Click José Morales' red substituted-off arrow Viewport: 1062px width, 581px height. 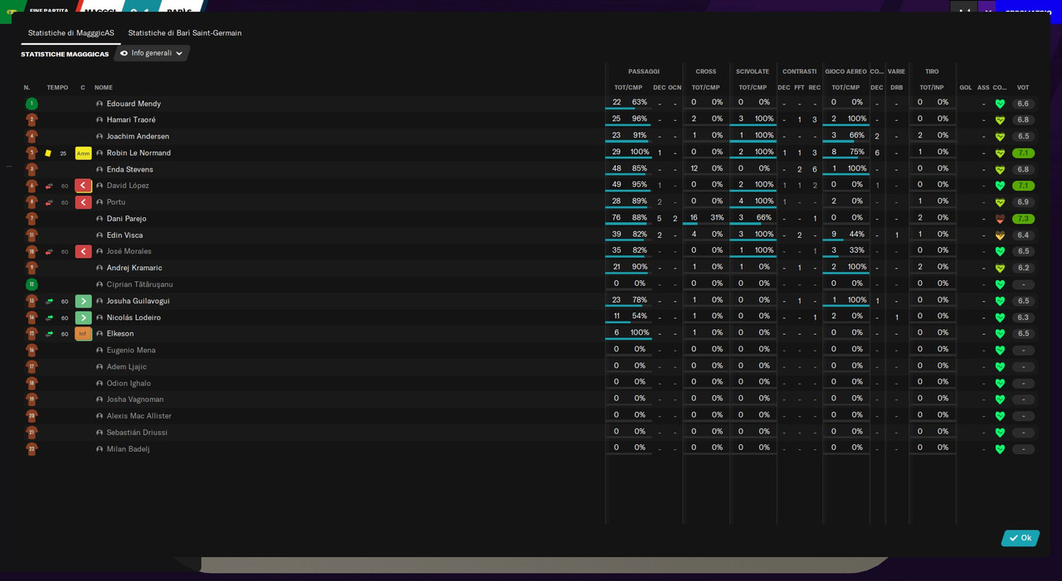(x=83, y=251)
